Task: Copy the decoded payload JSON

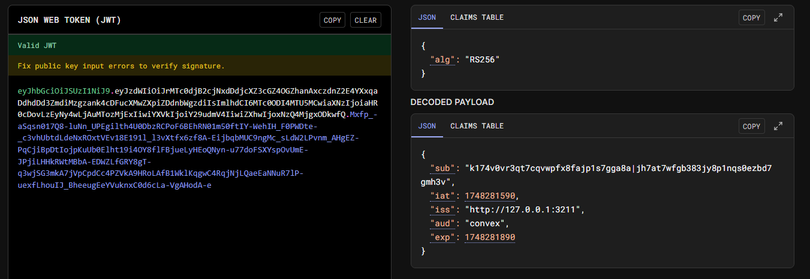Action: point(751,127)
